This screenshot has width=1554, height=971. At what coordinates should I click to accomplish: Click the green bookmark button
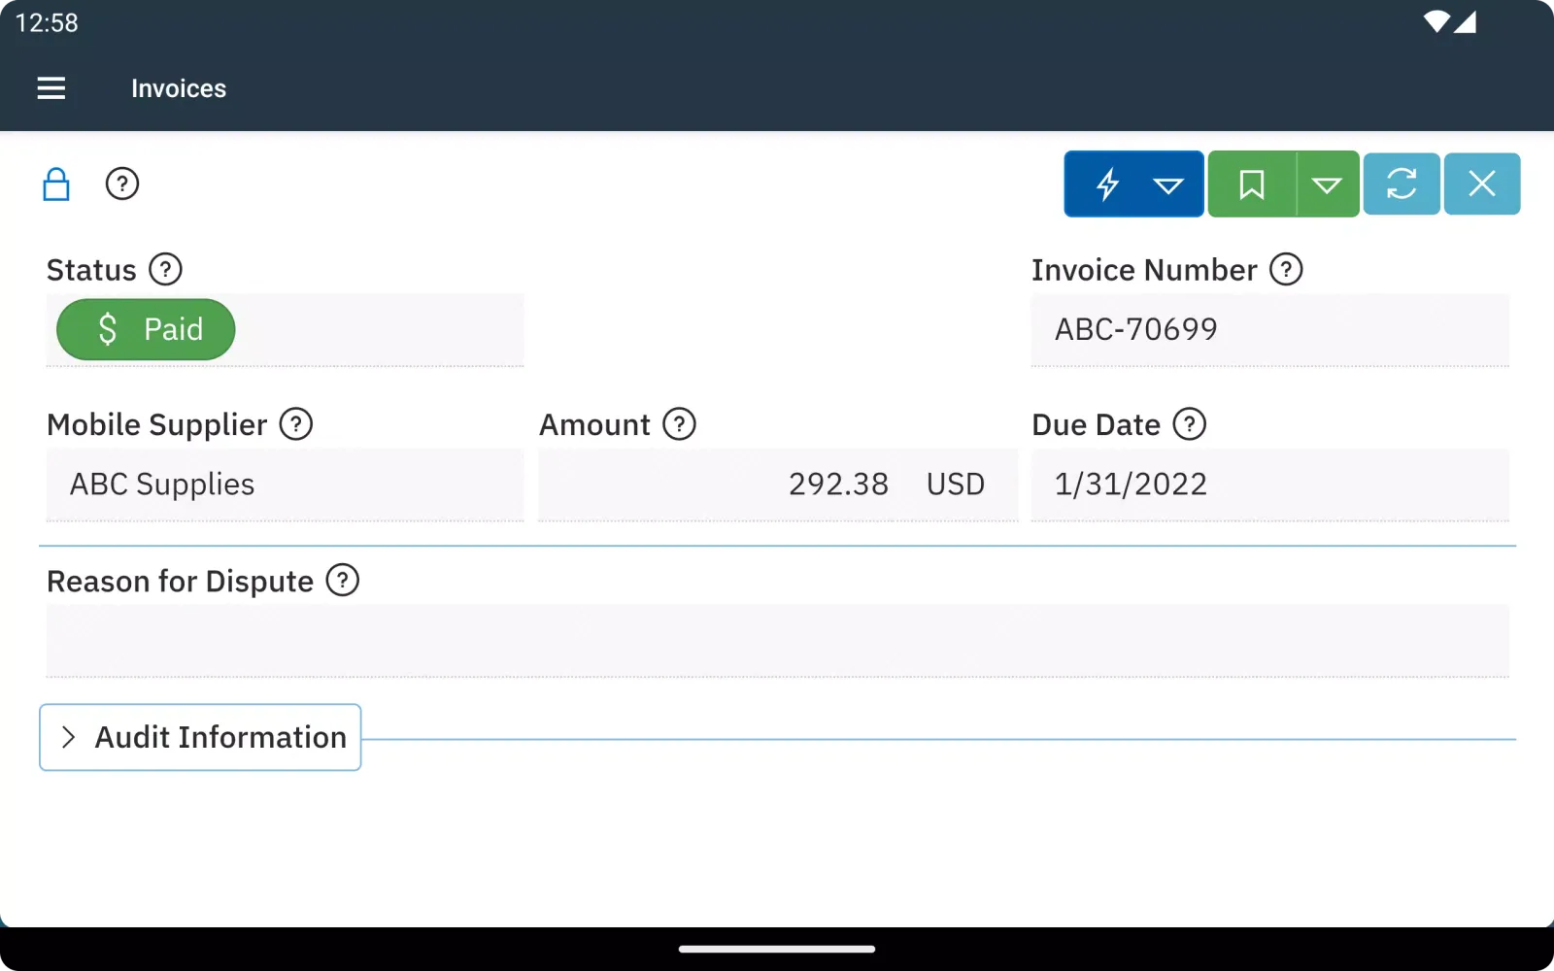pos(1252,184)
